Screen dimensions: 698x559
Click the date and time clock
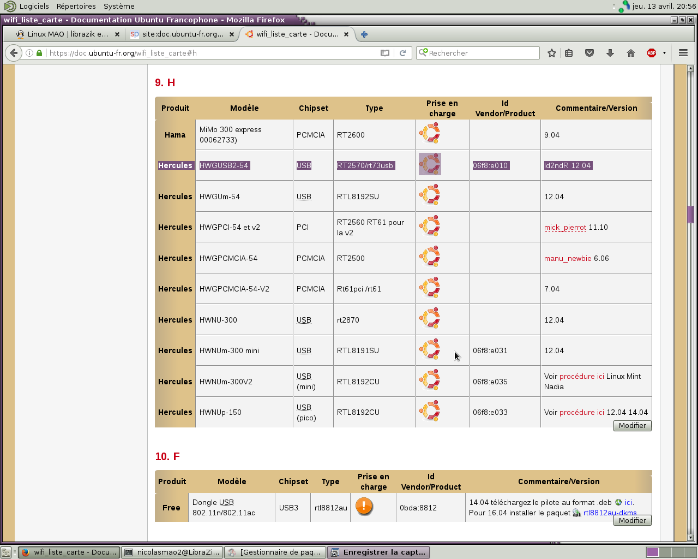pos(664,7)
